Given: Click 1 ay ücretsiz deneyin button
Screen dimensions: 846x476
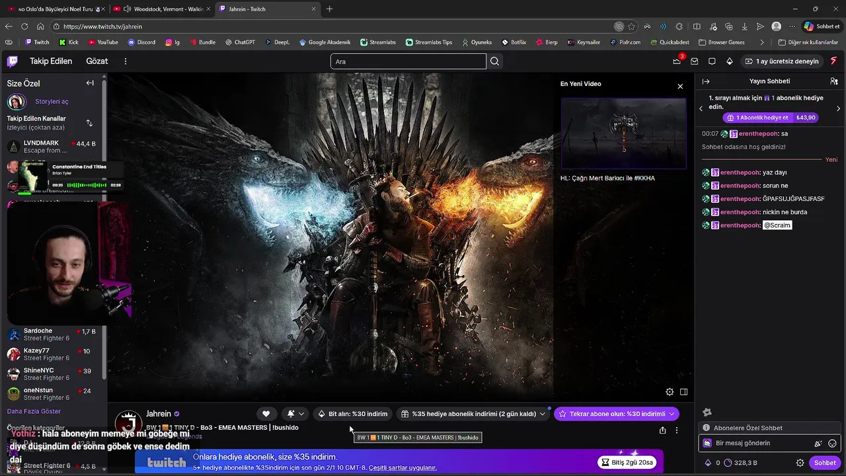Looking at the screenshot, I should [782, 61].
